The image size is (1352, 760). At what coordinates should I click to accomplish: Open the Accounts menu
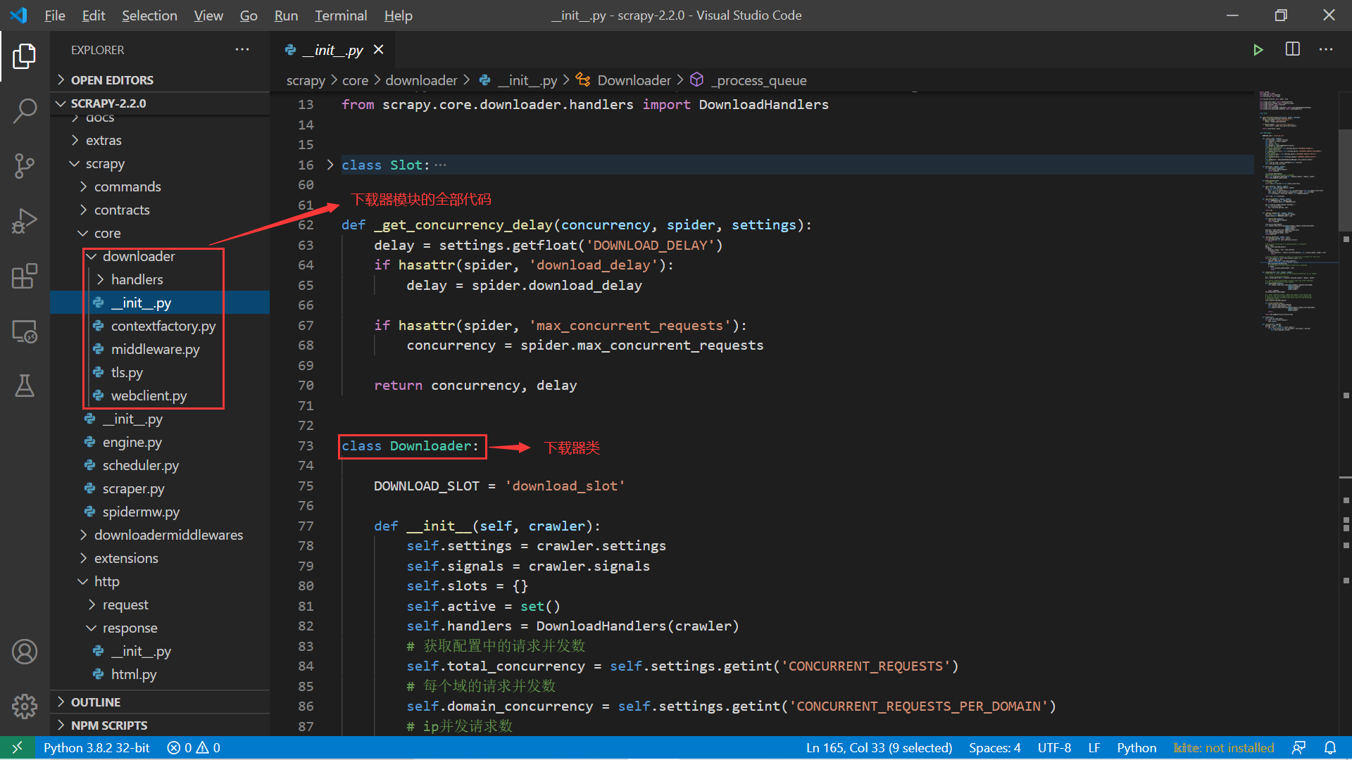(x=25, y=652)
